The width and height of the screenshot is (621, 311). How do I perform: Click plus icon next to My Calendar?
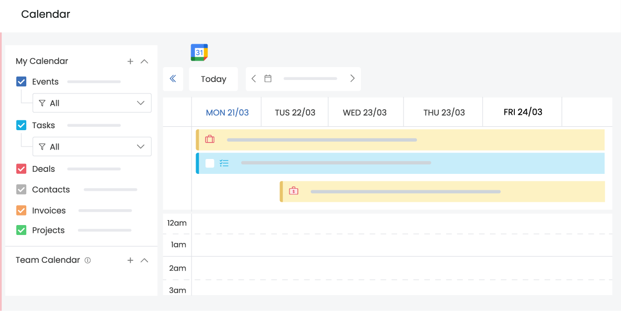click(130, 62)
